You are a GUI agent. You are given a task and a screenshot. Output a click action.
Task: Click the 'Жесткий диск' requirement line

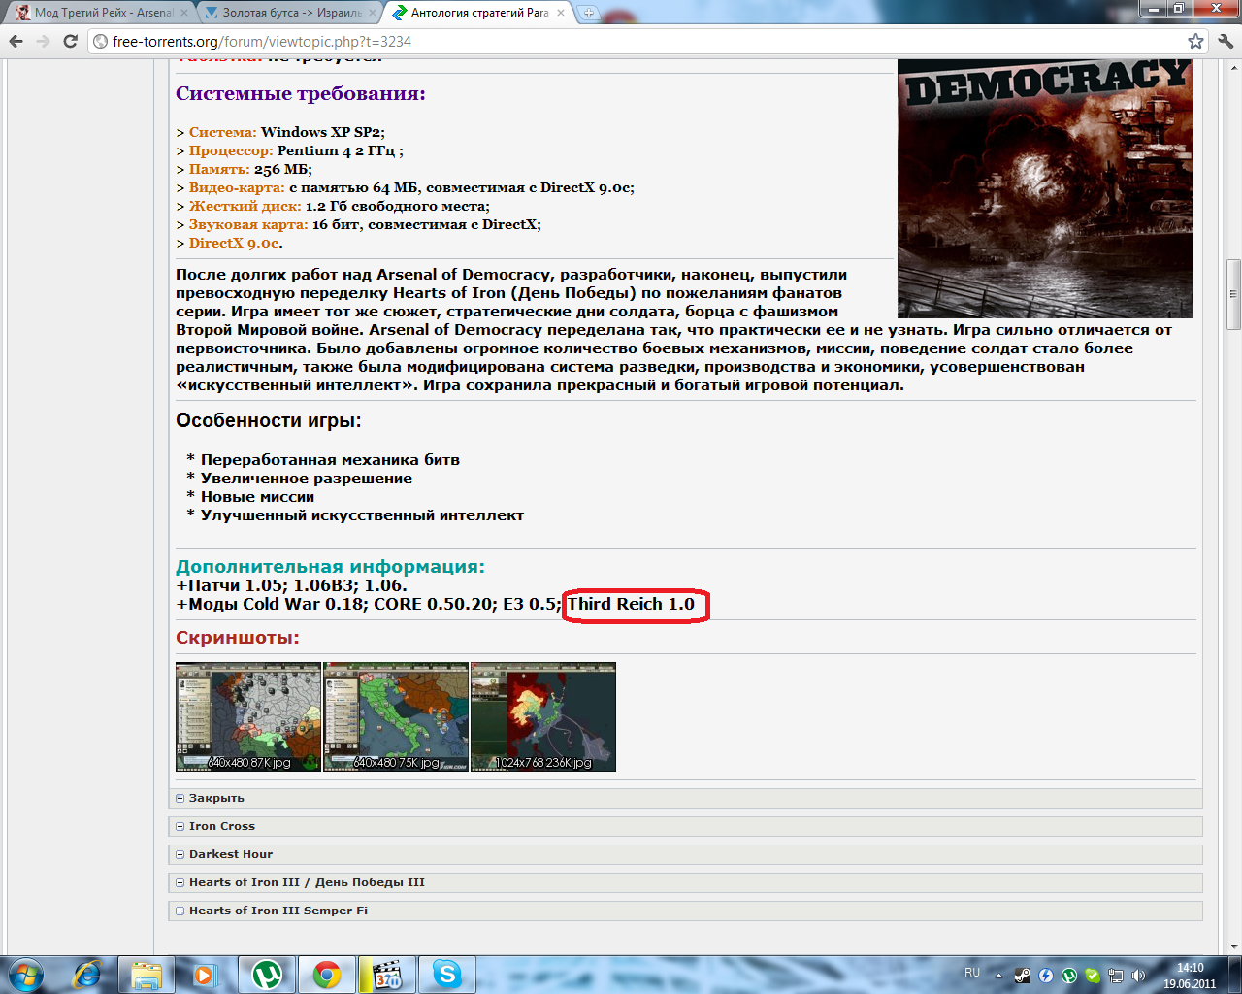(x=333, y=206)
